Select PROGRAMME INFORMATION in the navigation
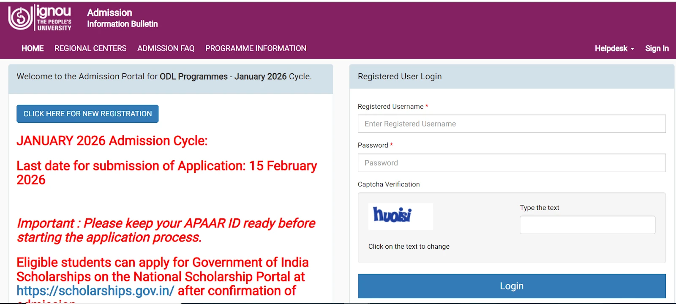 tap(256, 48)
